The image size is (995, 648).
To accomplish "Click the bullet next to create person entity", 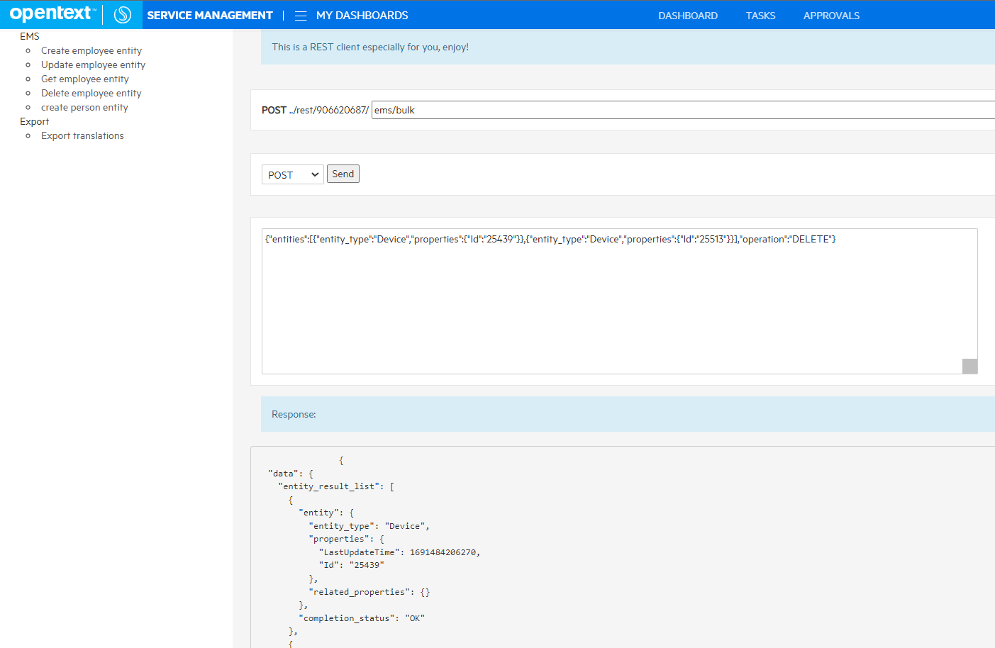I will pyautogui.click(x=29, y=107).
